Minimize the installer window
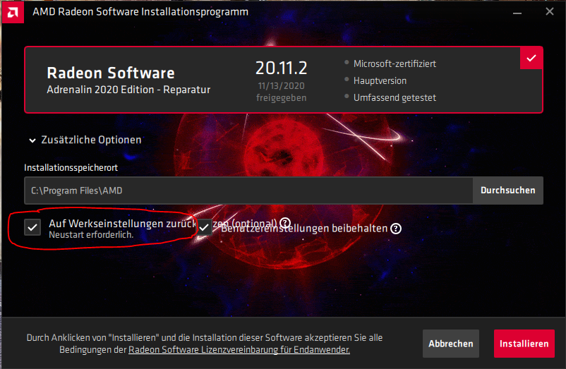566x369 pixels. pos(517,12)
